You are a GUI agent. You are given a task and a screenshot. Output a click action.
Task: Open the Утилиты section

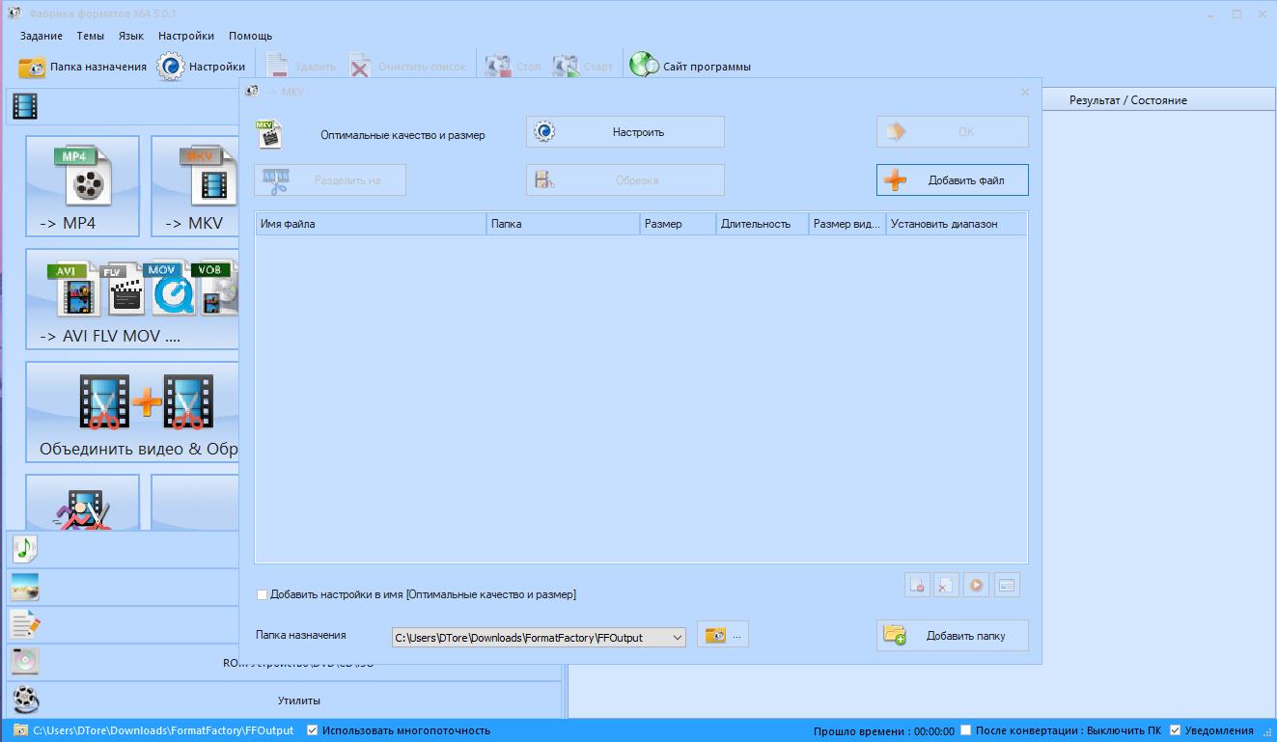point(298,701)
